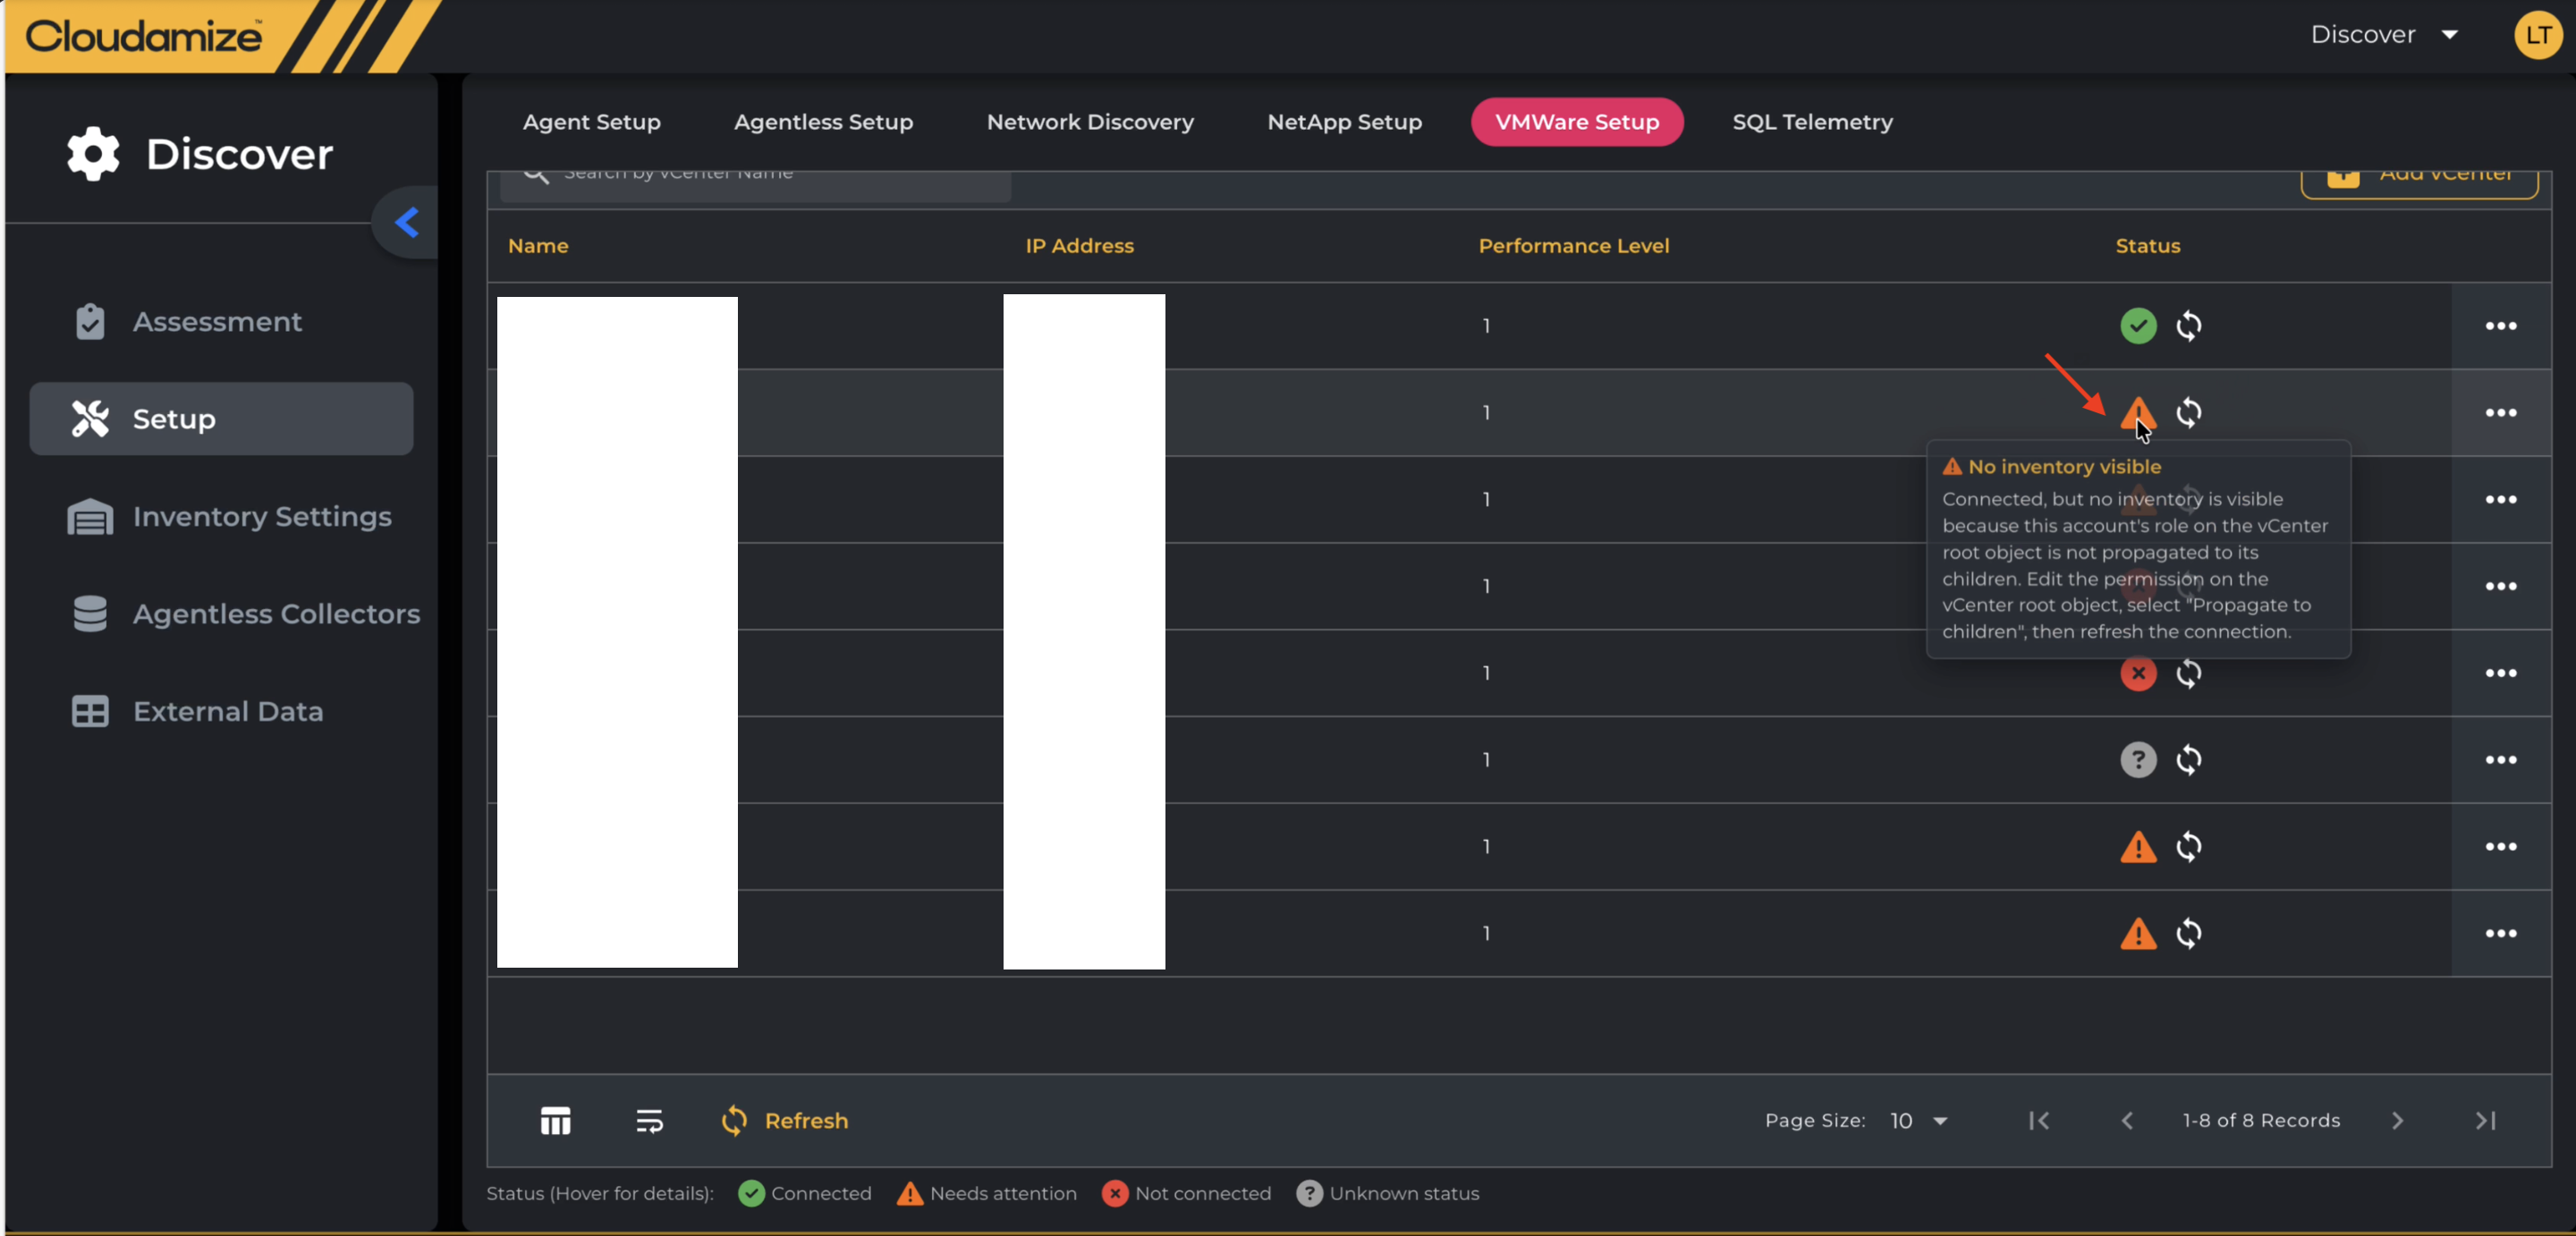The width and height of the screenshot is (2576, 1236).
Task: Open the Agent Setup tab
Action: click(591, 122)
